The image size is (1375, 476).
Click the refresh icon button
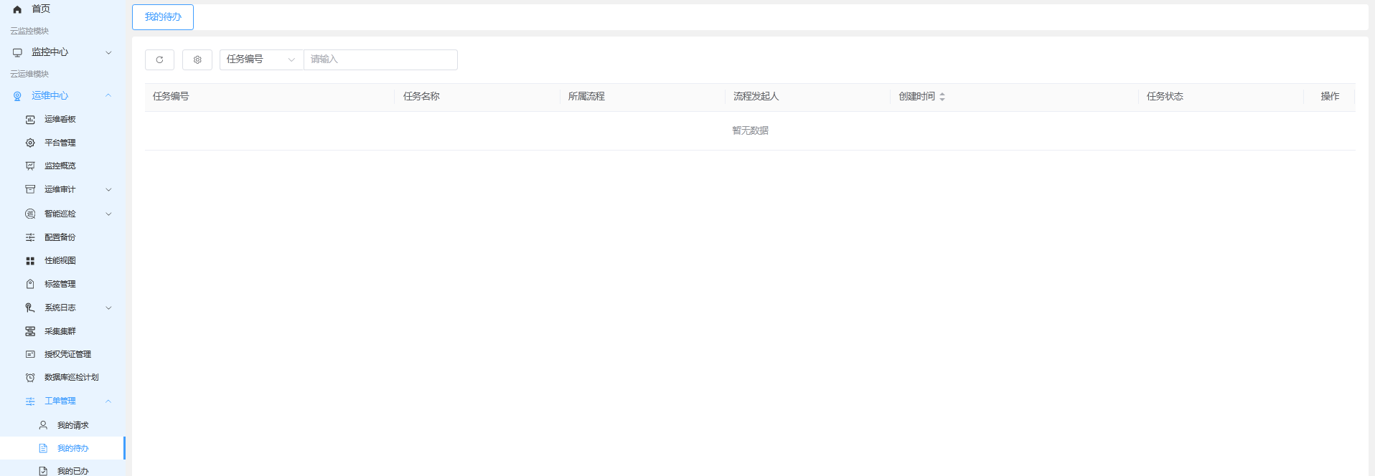tap(159, 59)
